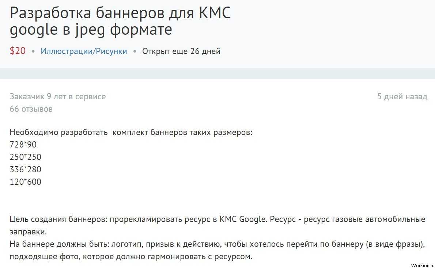Open the '66 отзывов' reviews link
This screenshot has height=268, width=435.
tap(31, 109)
